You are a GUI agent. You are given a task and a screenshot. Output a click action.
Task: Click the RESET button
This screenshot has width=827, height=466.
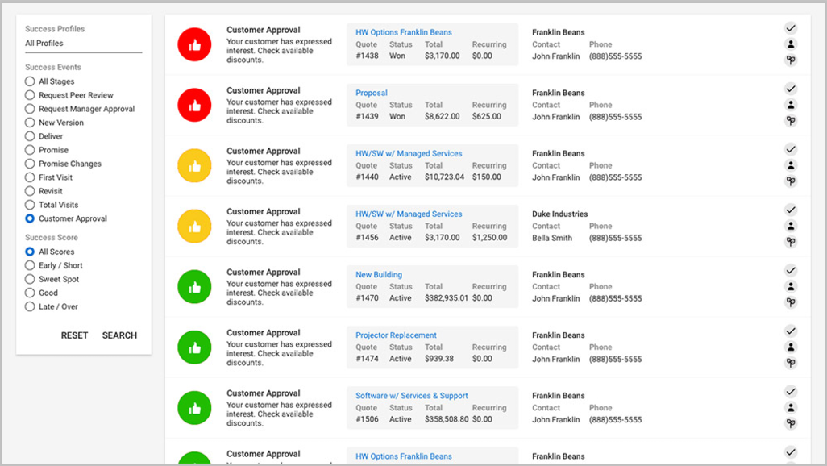[x=74, y=335]
